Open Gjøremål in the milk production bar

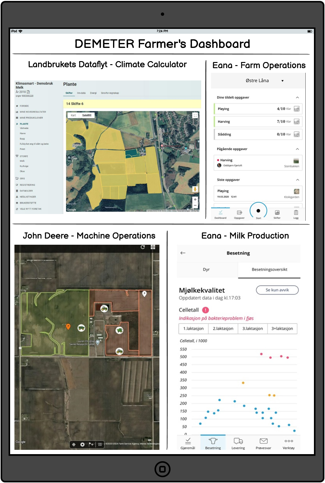[x=188, y=443]
